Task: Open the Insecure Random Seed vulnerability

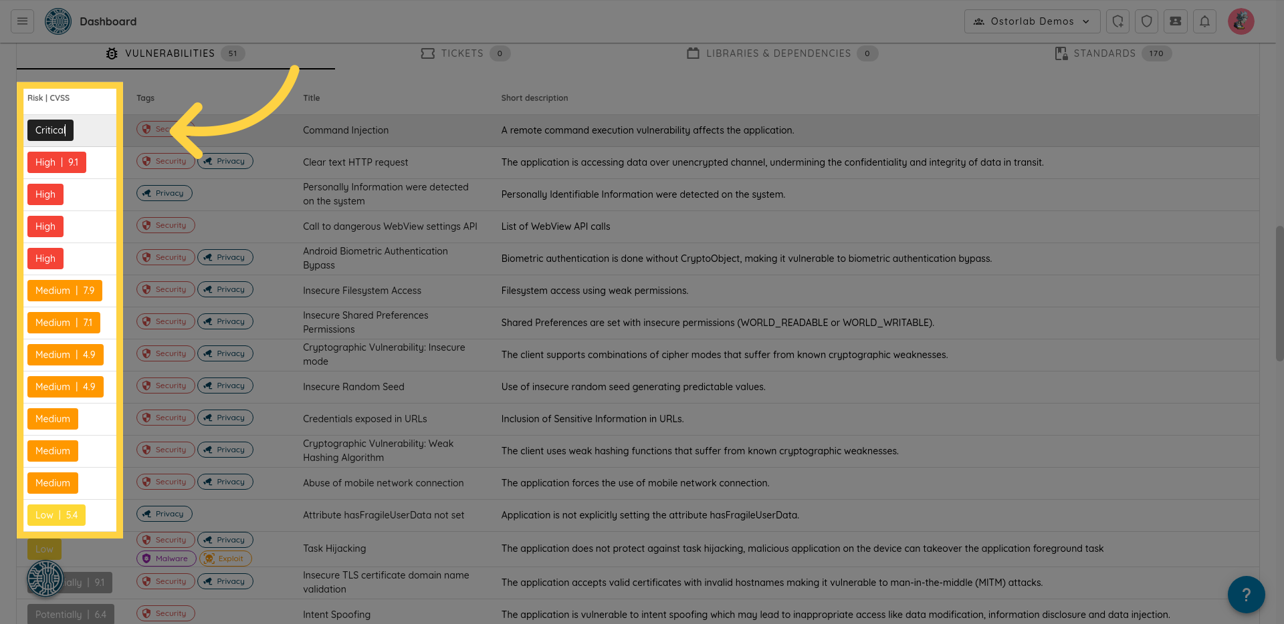Action: click(x=353, y=387)
